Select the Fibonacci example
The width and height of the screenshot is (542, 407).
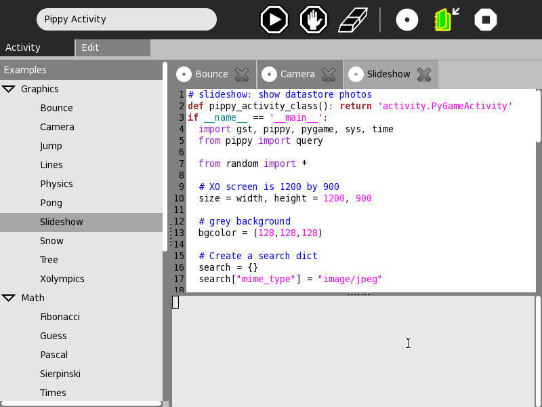[60, 317]
